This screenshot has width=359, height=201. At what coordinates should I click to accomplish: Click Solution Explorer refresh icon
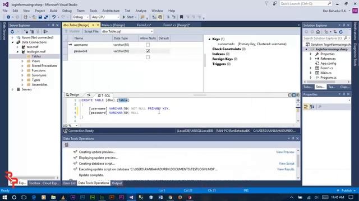[x=341, y=32]
